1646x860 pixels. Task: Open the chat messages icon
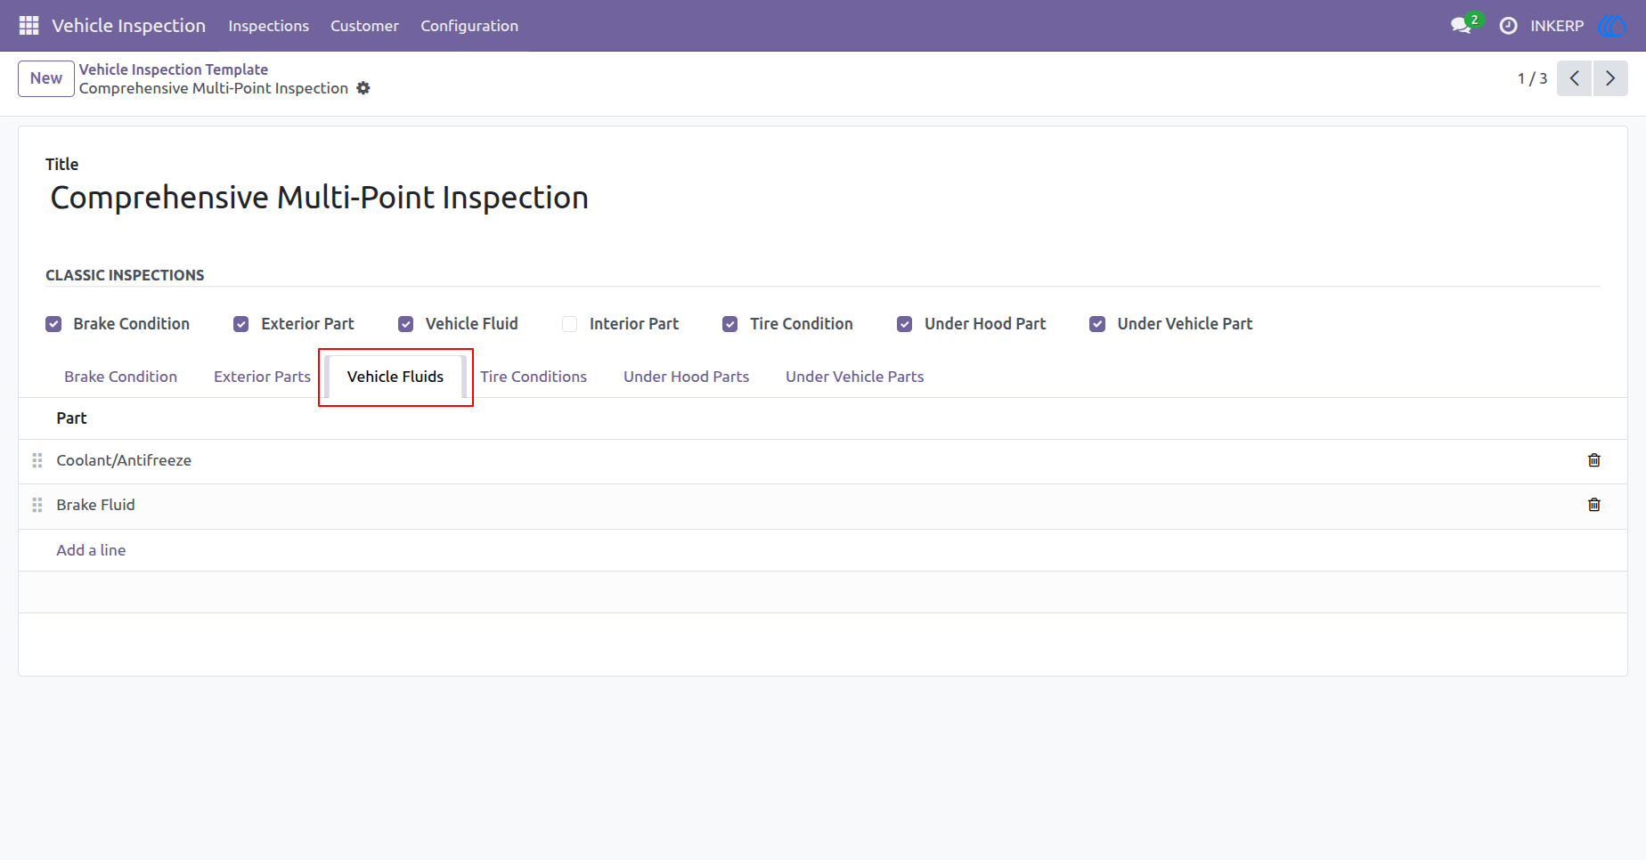[x=1461, y=25]
